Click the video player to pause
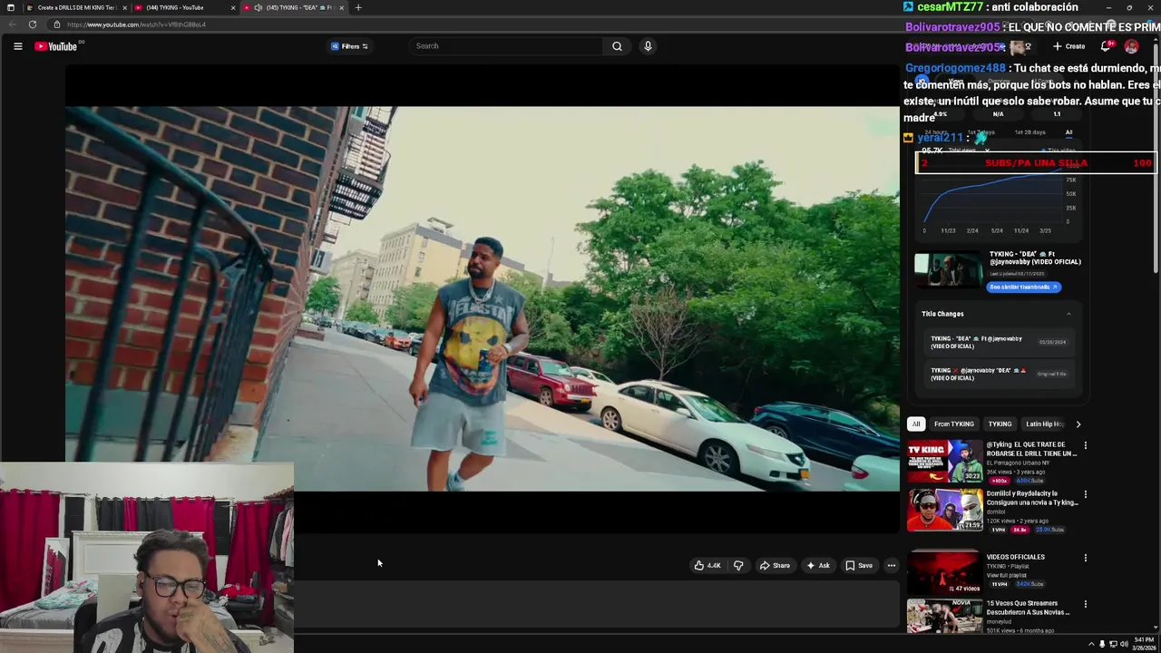The image size is (1161, 653). (482, 299)
